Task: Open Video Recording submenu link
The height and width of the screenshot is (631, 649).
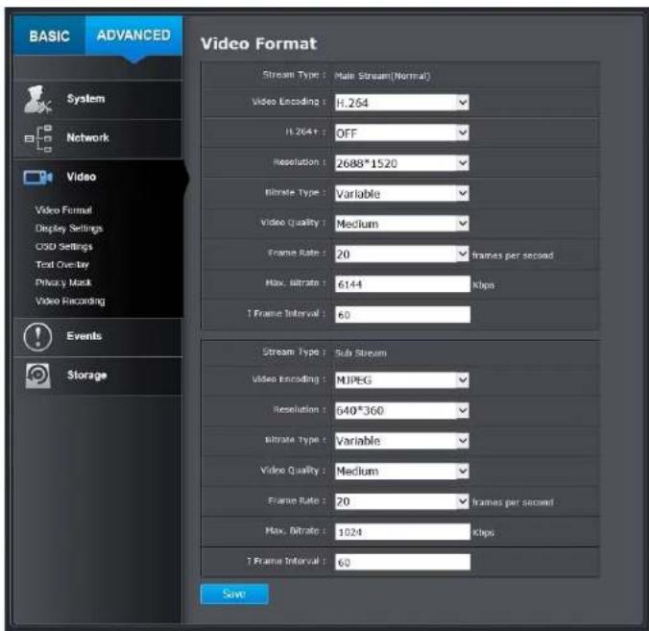Action: tap(70, 301)
